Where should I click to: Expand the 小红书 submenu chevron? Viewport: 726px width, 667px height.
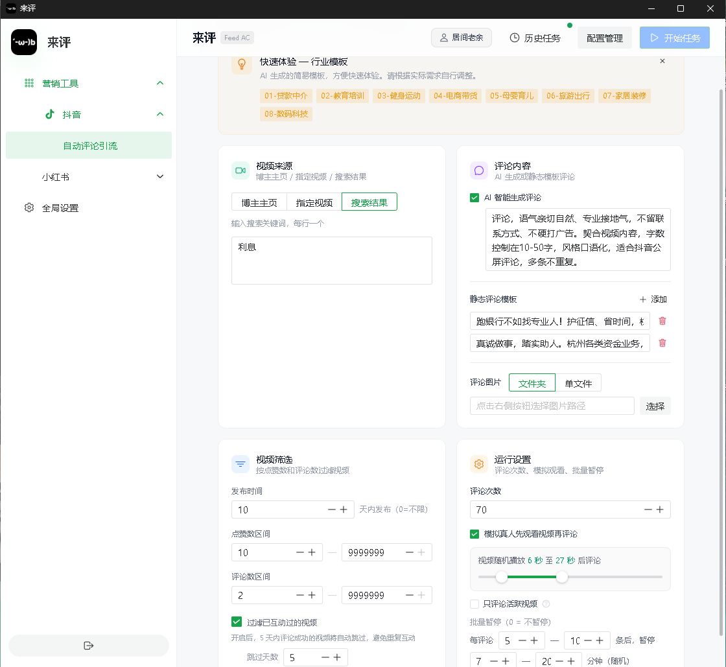(x=159, y=176)
